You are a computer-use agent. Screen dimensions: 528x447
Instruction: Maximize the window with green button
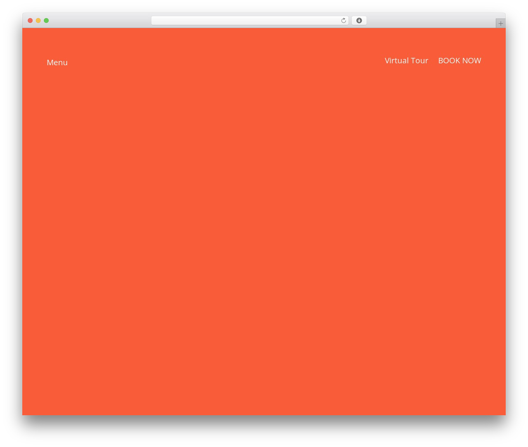(x=46, y=21)
